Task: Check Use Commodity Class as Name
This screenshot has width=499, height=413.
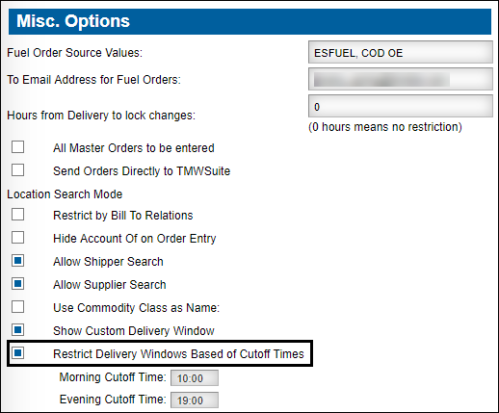Action: pos(17,307)
